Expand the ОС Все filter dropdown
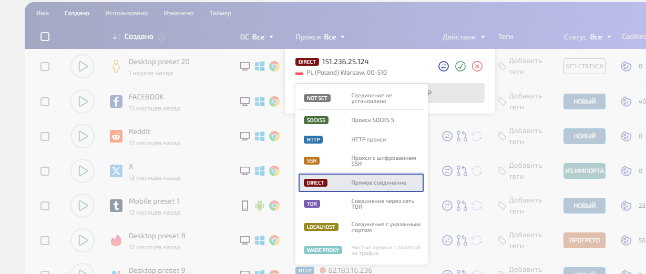The image size is (646, 274). click(x=257, y=37)
